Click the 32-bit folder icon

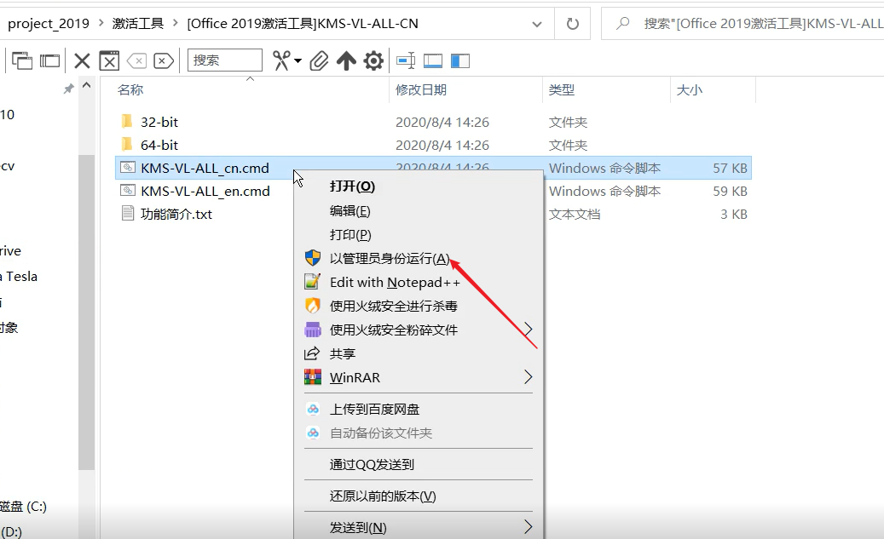click(x=127, y=121)
